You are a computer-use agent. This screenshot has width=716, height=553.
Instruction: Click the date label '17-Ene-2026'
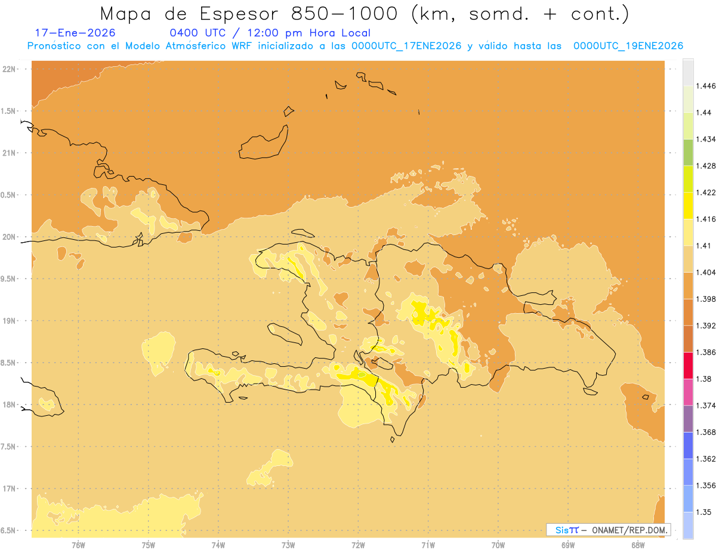pyautogui.click(x=75, y=33)
